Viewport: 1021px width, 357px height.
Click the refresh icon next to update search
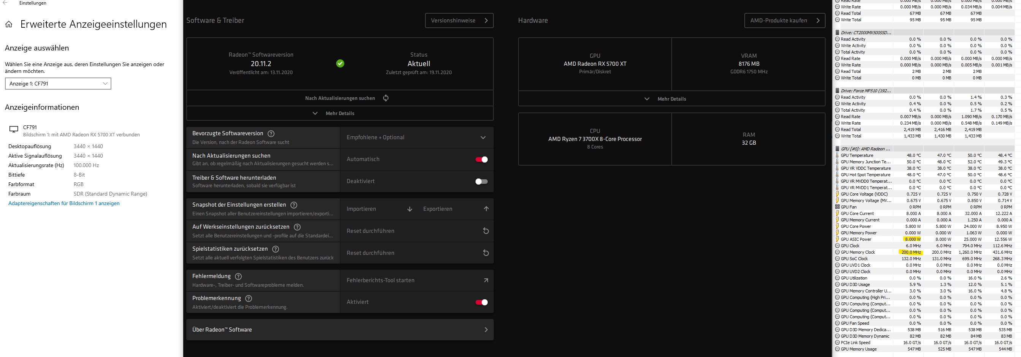[386, 98]
